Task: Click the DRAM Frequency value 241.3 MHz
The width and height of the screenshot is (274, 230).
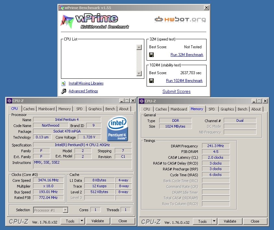Action: point(216,146)
